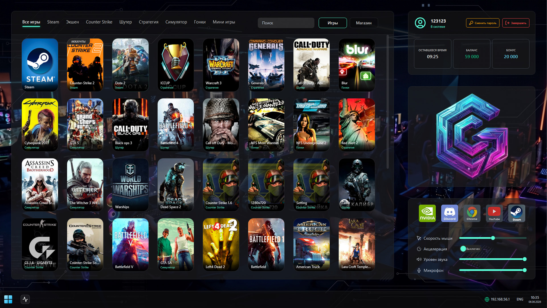The height and width of the screenshot is (308, 547).
Task: Select the Игры view button
Action: point(332,23)
